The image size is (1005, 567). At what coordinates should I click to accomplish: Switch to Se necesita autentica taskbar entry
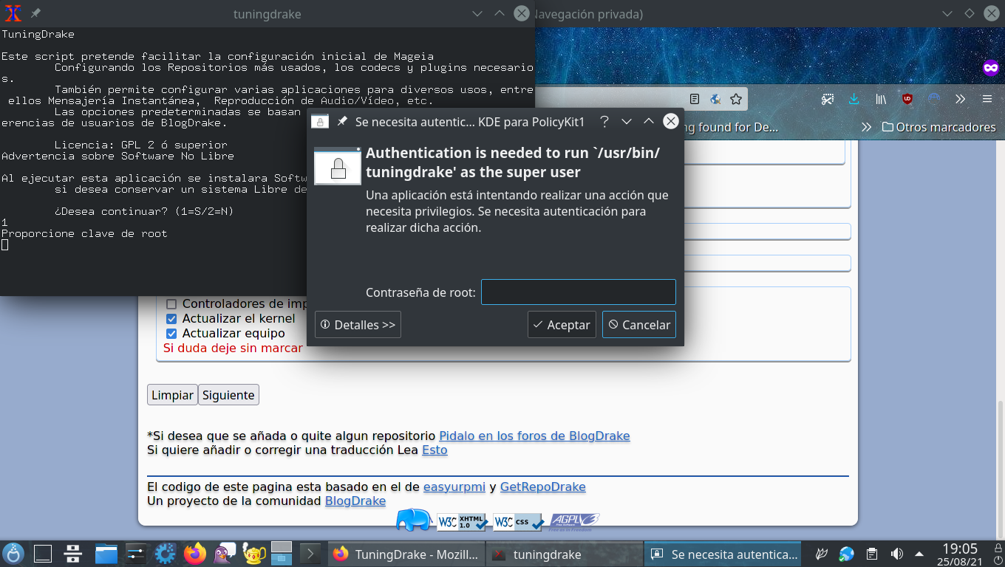(724, 554)
